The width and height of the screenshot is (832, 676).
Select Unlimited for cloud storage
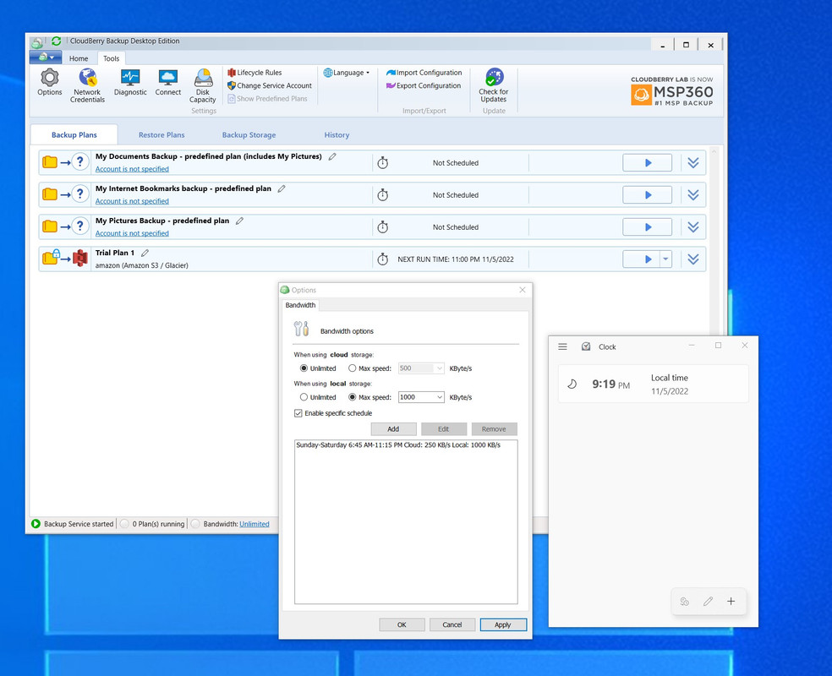[304, 368]
